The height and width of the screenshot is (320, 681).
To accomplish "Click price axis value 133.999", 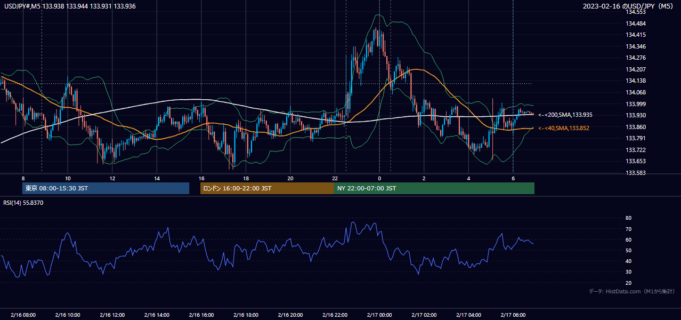I will point(635,104).
